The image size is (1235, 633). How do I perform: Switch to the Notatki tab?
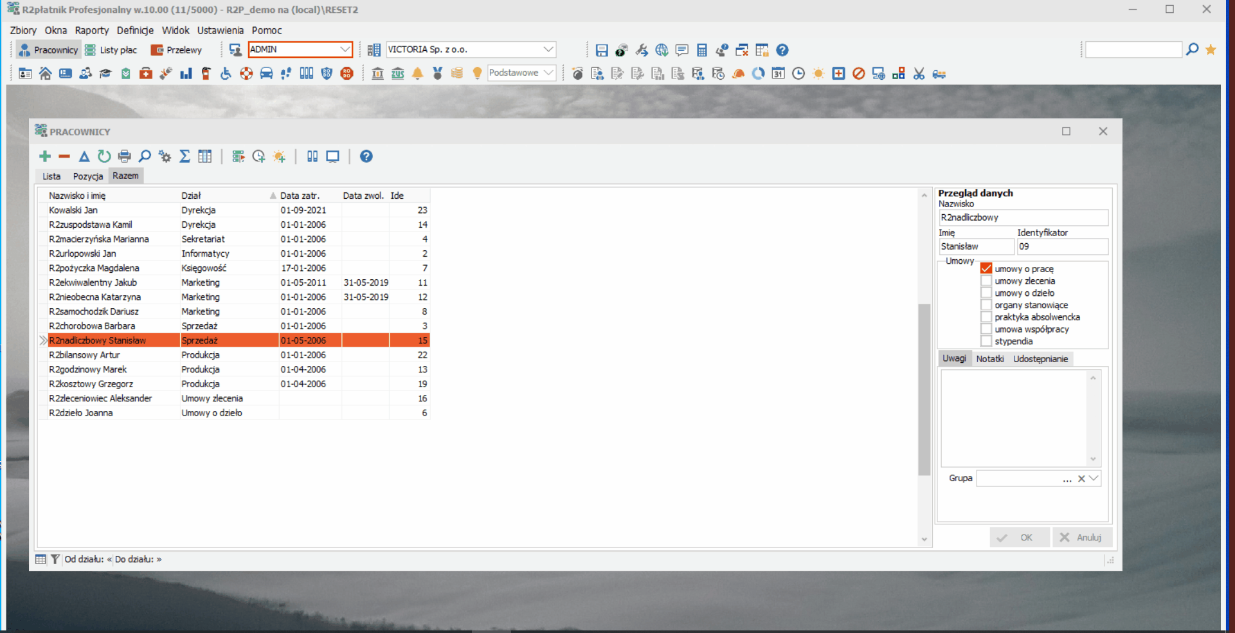pyautogui.click(x=989, y=358)
